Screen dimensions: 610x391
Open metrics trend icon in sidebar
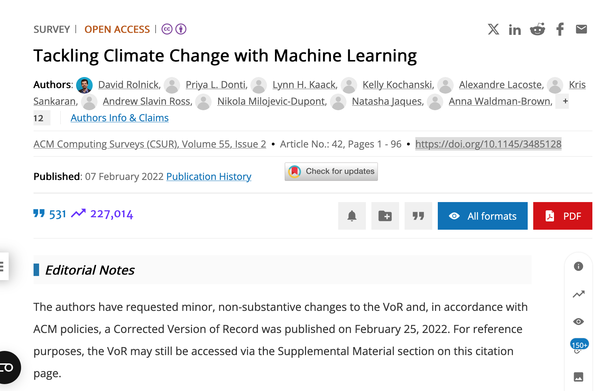click(578, 294)
